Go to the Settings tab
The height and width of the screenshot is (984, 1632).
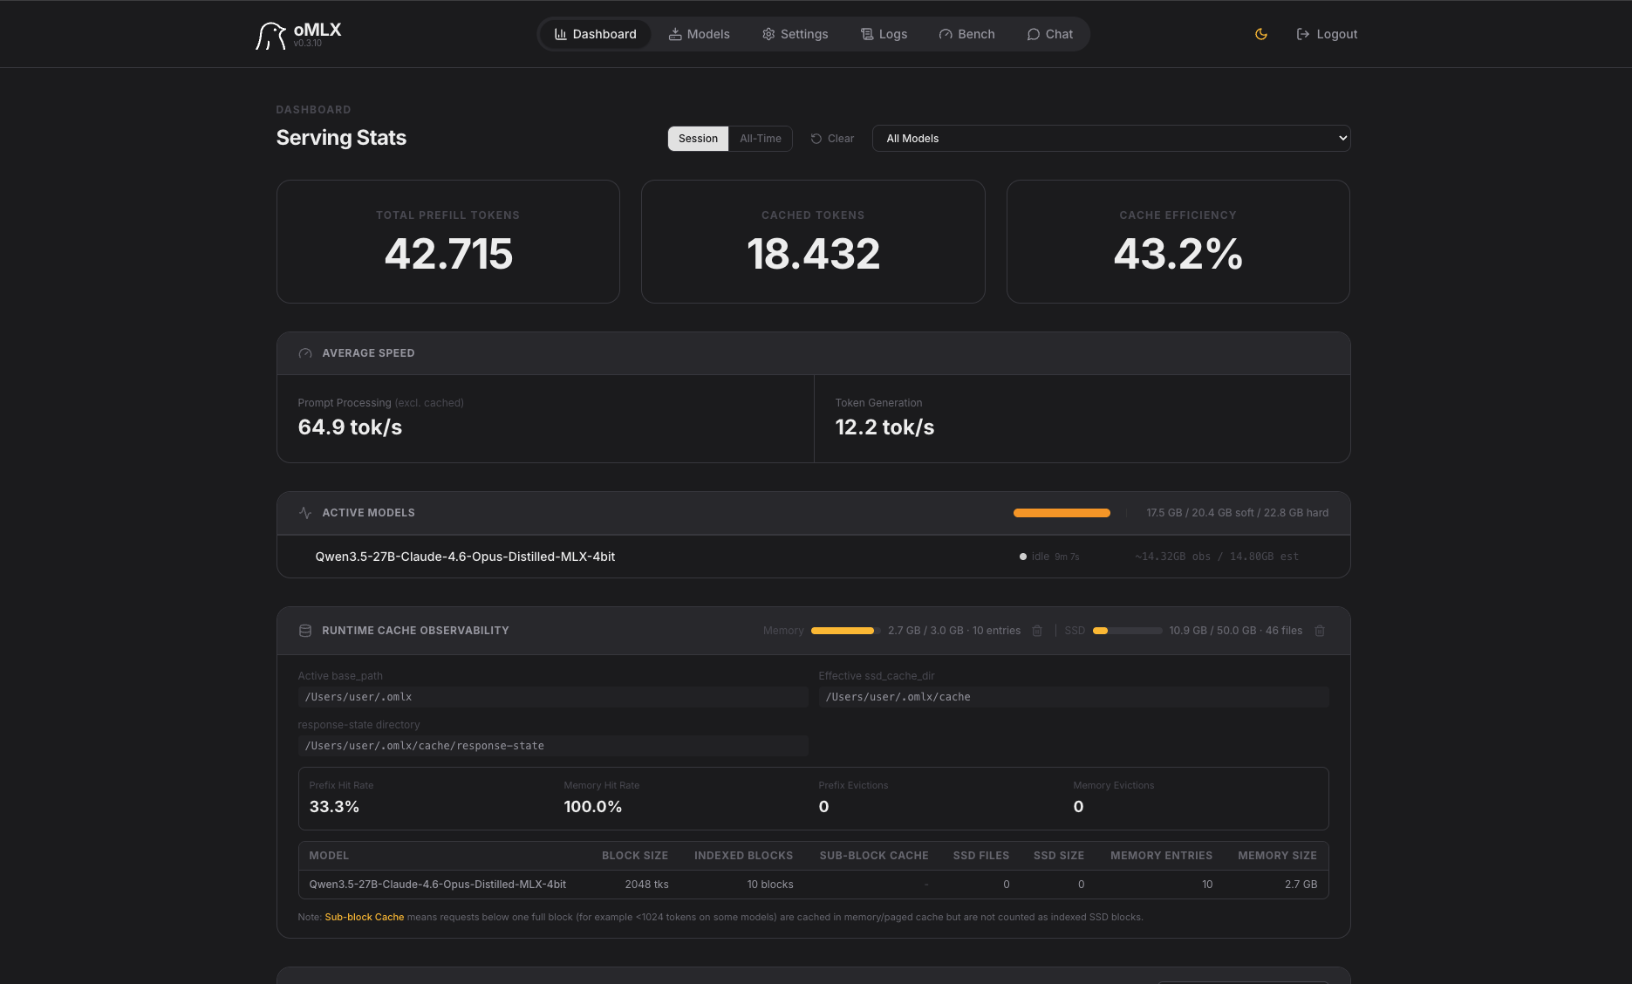[x=795, y=34]
